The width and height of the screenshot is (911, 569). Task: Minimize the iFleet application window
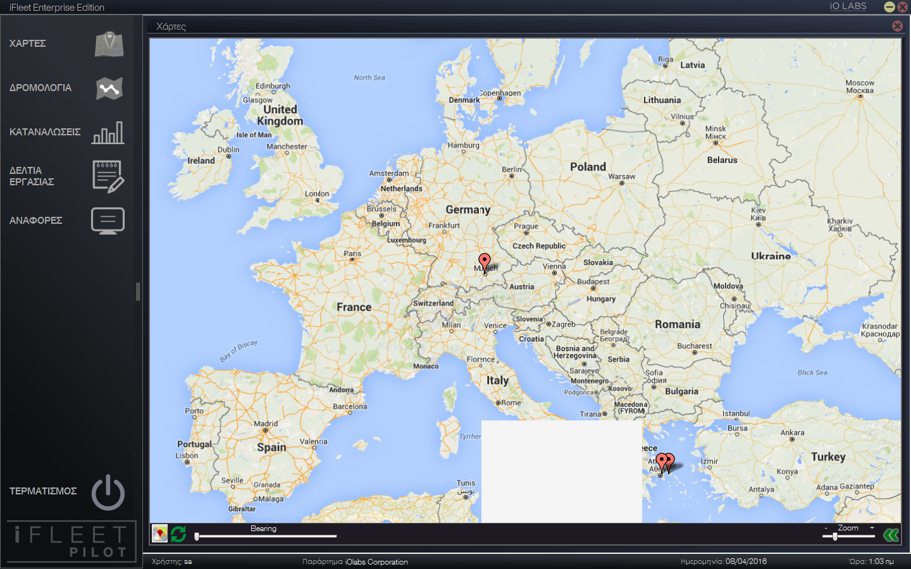pos(889,7)
